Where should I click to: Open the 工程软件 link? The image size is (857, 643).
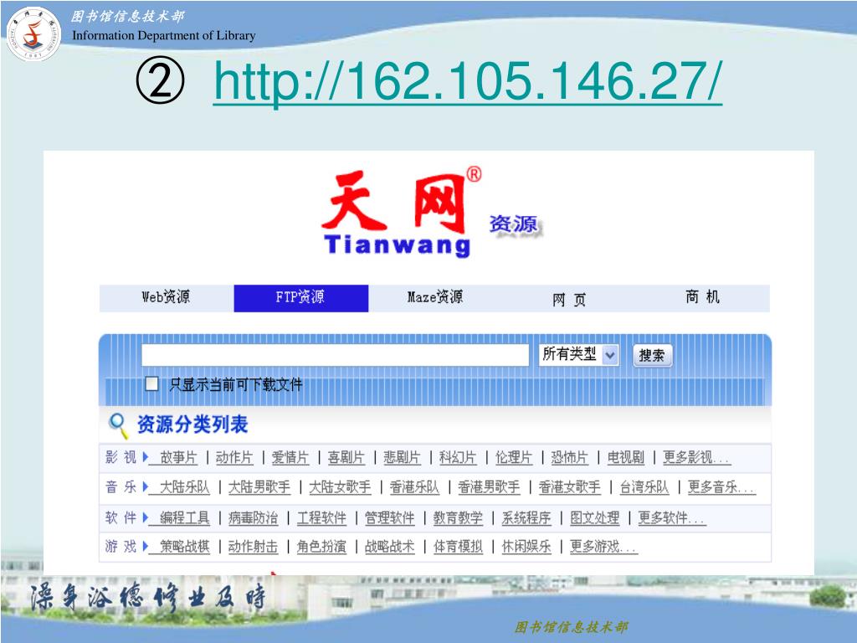pyautogui.click(x=321, y=517)
